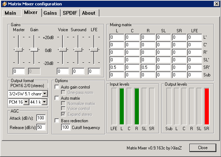Image resolution: width=221 pixels, height=157 pixels.
Task: Click the Close button
Action: pos(203,148)
